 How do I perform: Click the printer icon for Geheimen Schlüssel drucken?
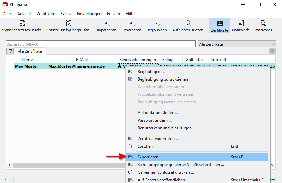pyautogui.click(x=130, y=172)
